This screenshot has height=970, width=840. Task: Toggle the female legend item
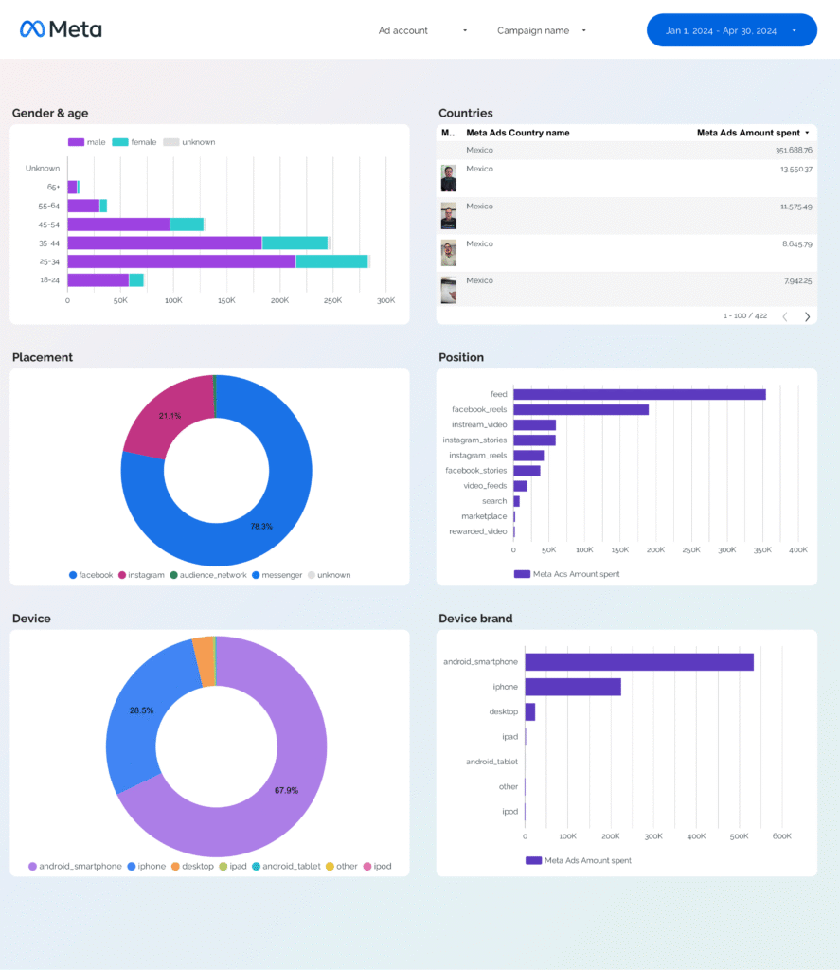click(x=134, y=142)
